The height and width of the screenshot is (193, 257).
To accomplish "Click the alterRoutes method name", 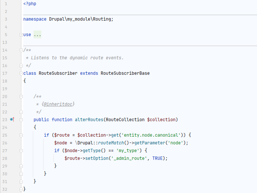I will coord(89,120).
